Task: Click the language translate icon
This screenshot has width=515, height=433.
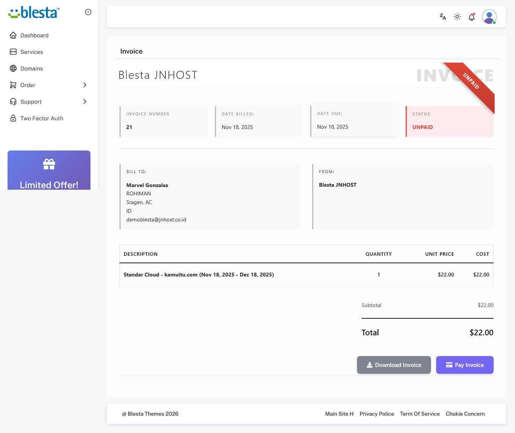Action: tap(443, 17)
